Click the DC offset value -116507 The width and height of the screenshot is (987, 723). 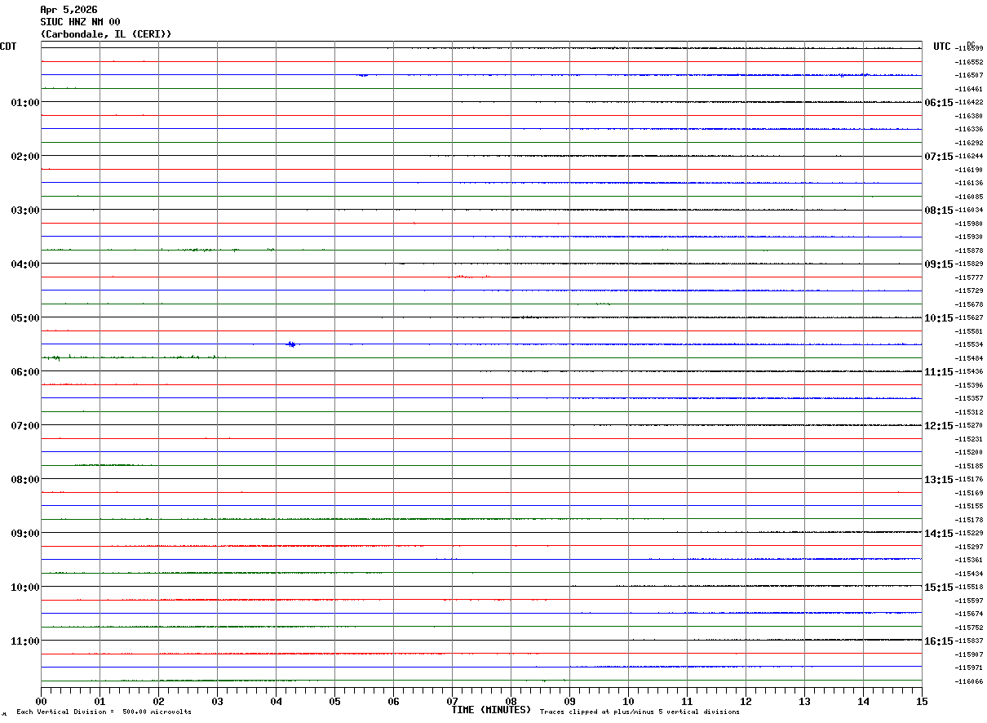[969, 76]
